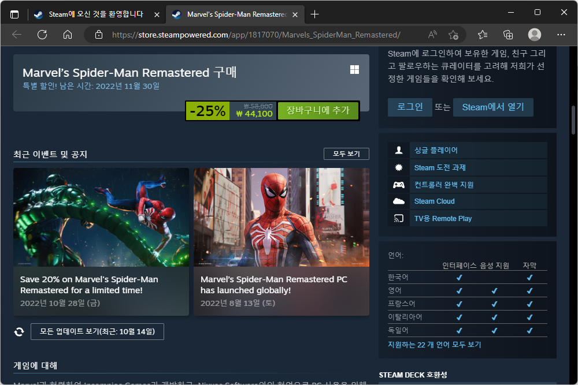Open the Edge settings and more menu
578x385 pixels.
tap(561, 35)
